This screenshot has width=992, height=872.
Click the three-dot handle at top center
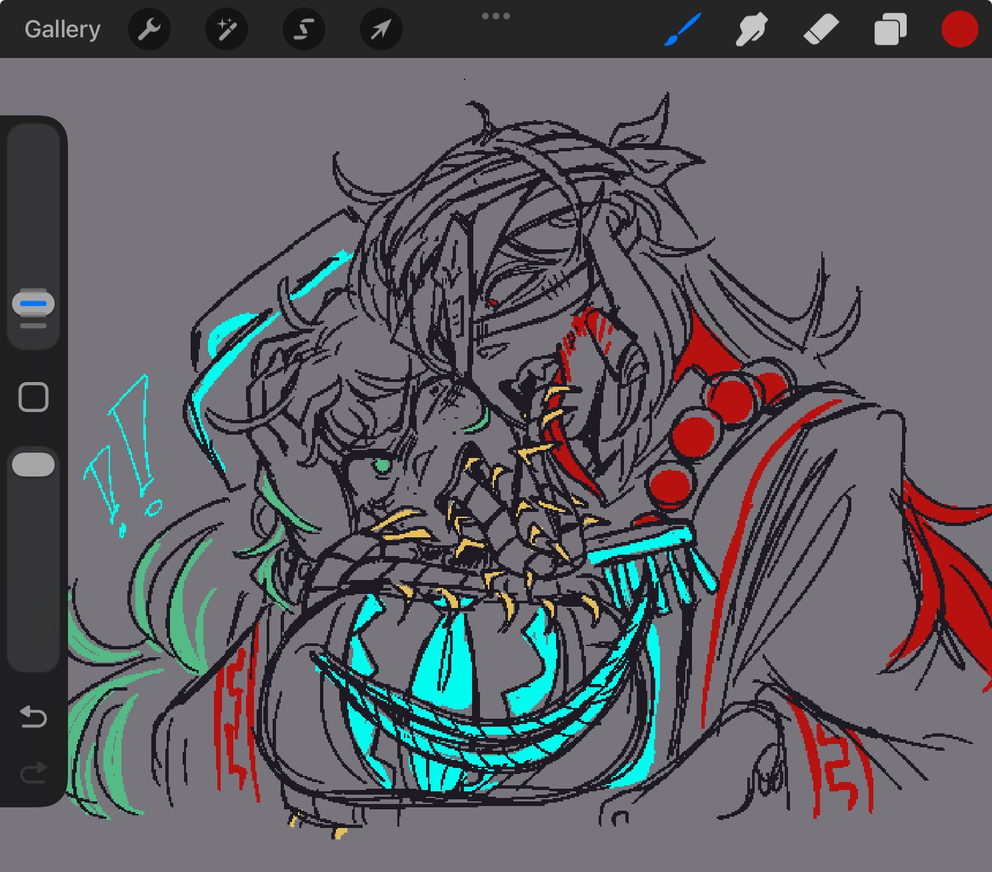click(x=496, y=16)
